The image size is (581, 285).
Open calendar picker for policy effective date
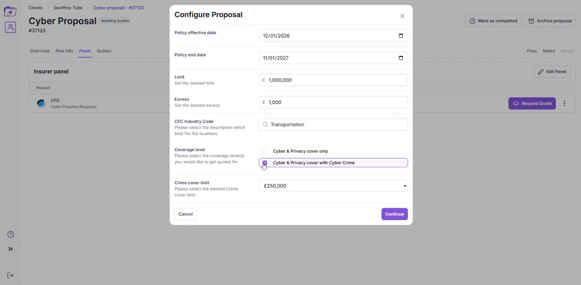(x=401, y=36)
